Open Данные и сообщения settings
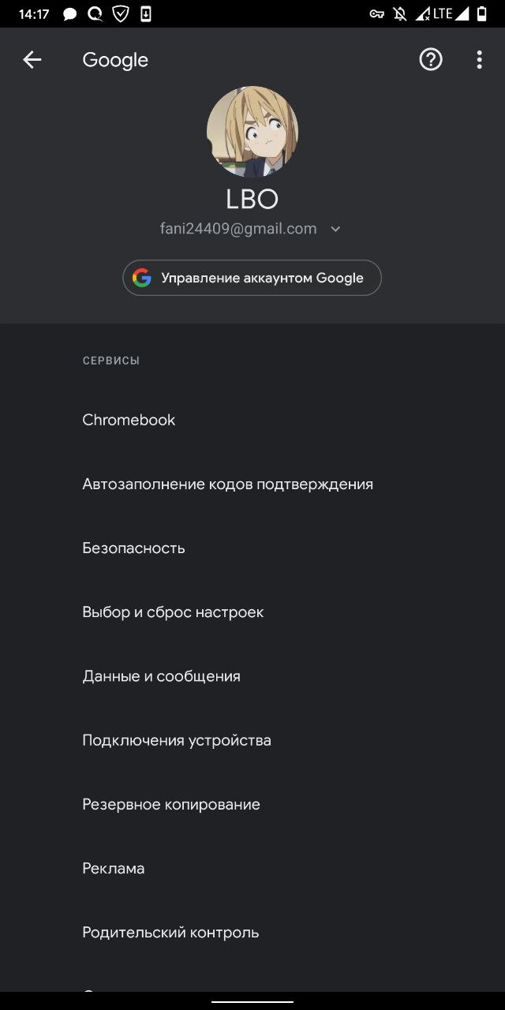 [x=161, y=676]
